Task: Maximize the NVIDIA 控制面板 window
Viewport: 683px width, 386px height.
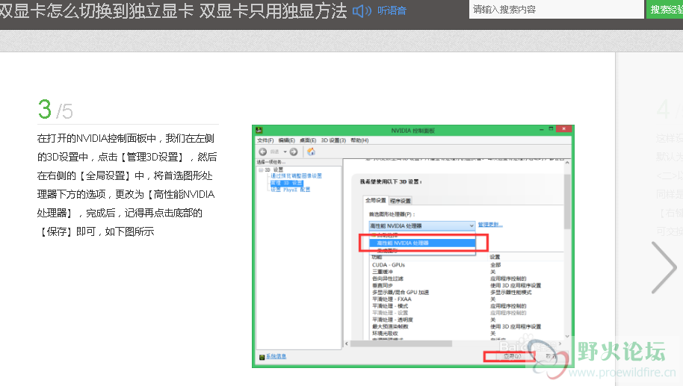Action: click(x=551, y=129)
